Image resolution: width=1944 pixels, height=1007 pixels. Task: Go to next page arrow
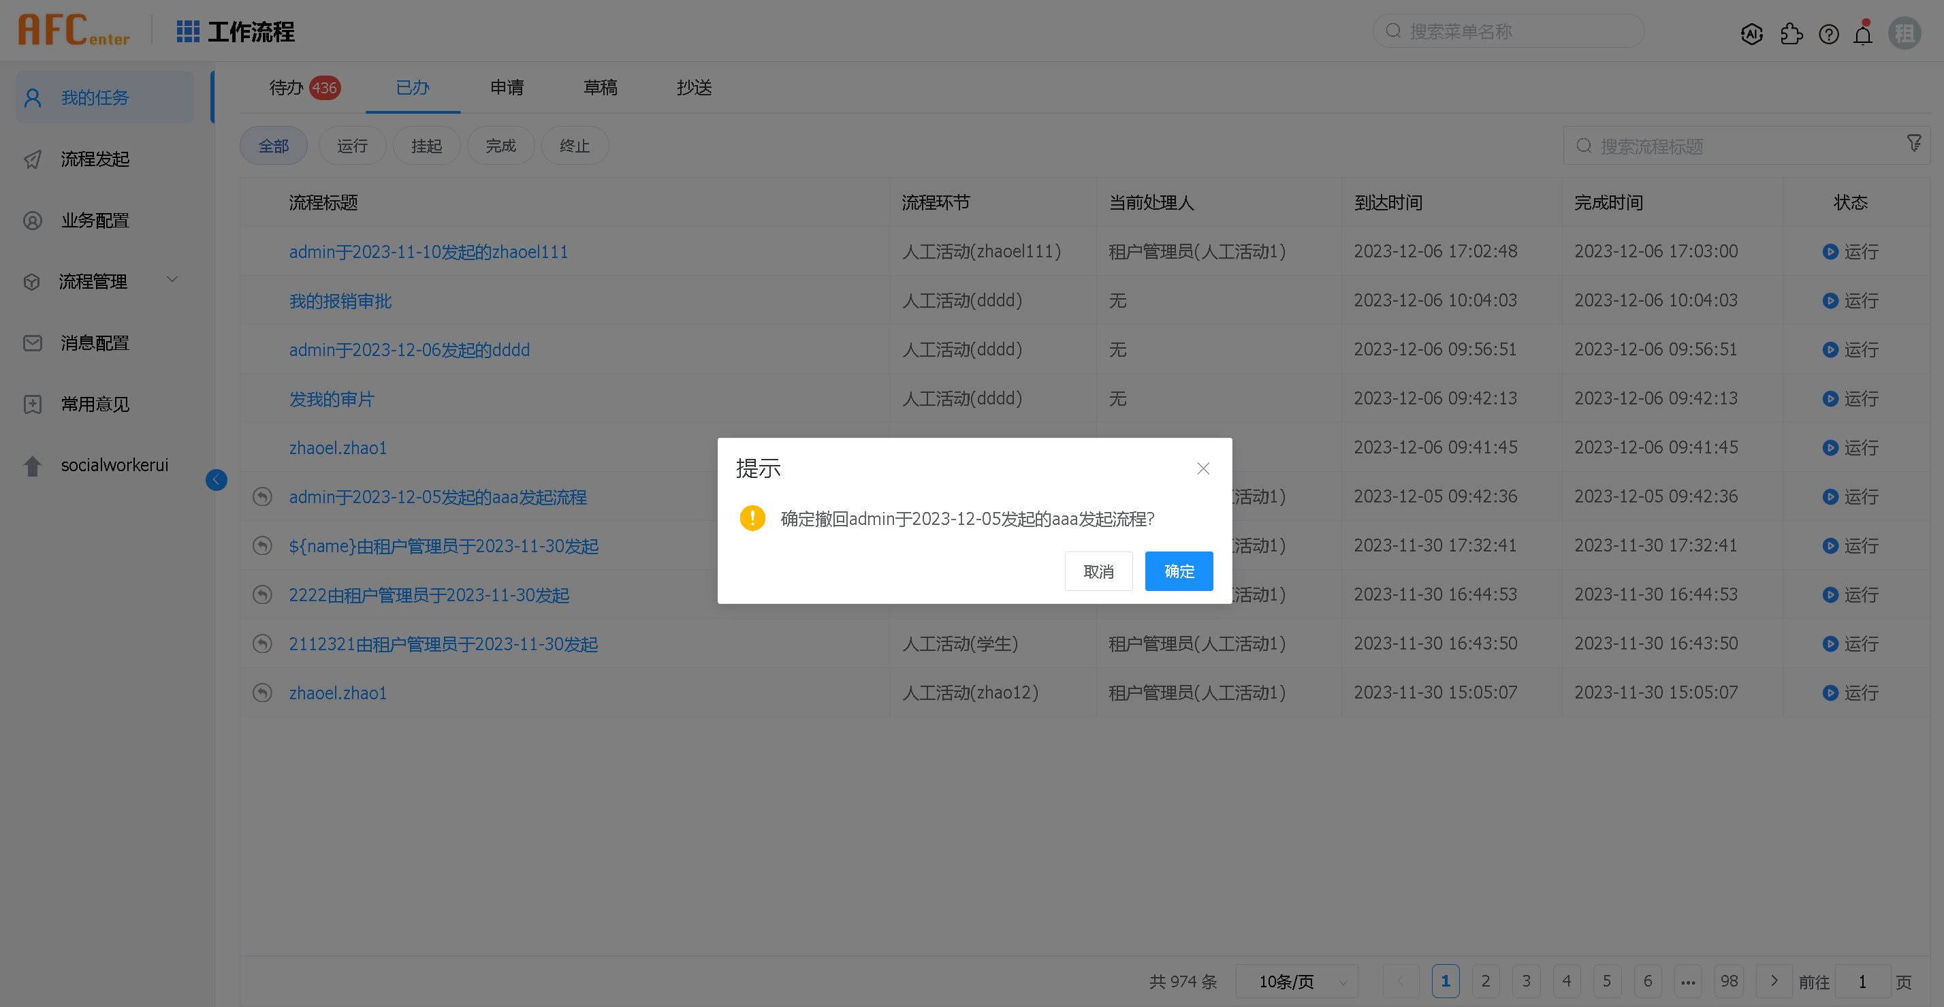[1774, 980]
